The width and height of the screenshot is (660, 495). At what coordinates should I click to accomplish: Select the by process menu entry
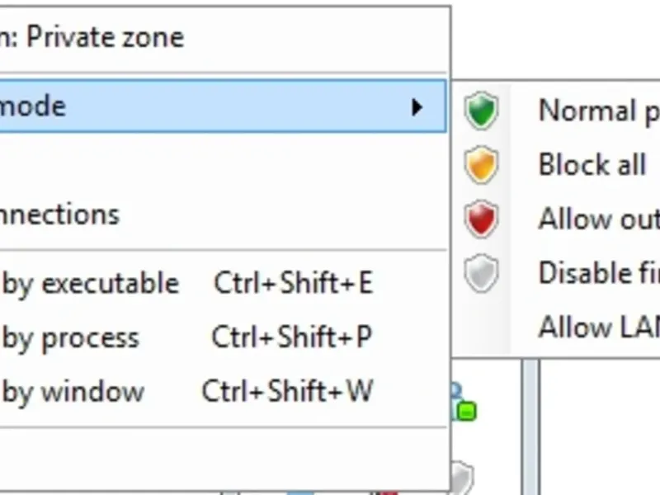pos(71,337)
